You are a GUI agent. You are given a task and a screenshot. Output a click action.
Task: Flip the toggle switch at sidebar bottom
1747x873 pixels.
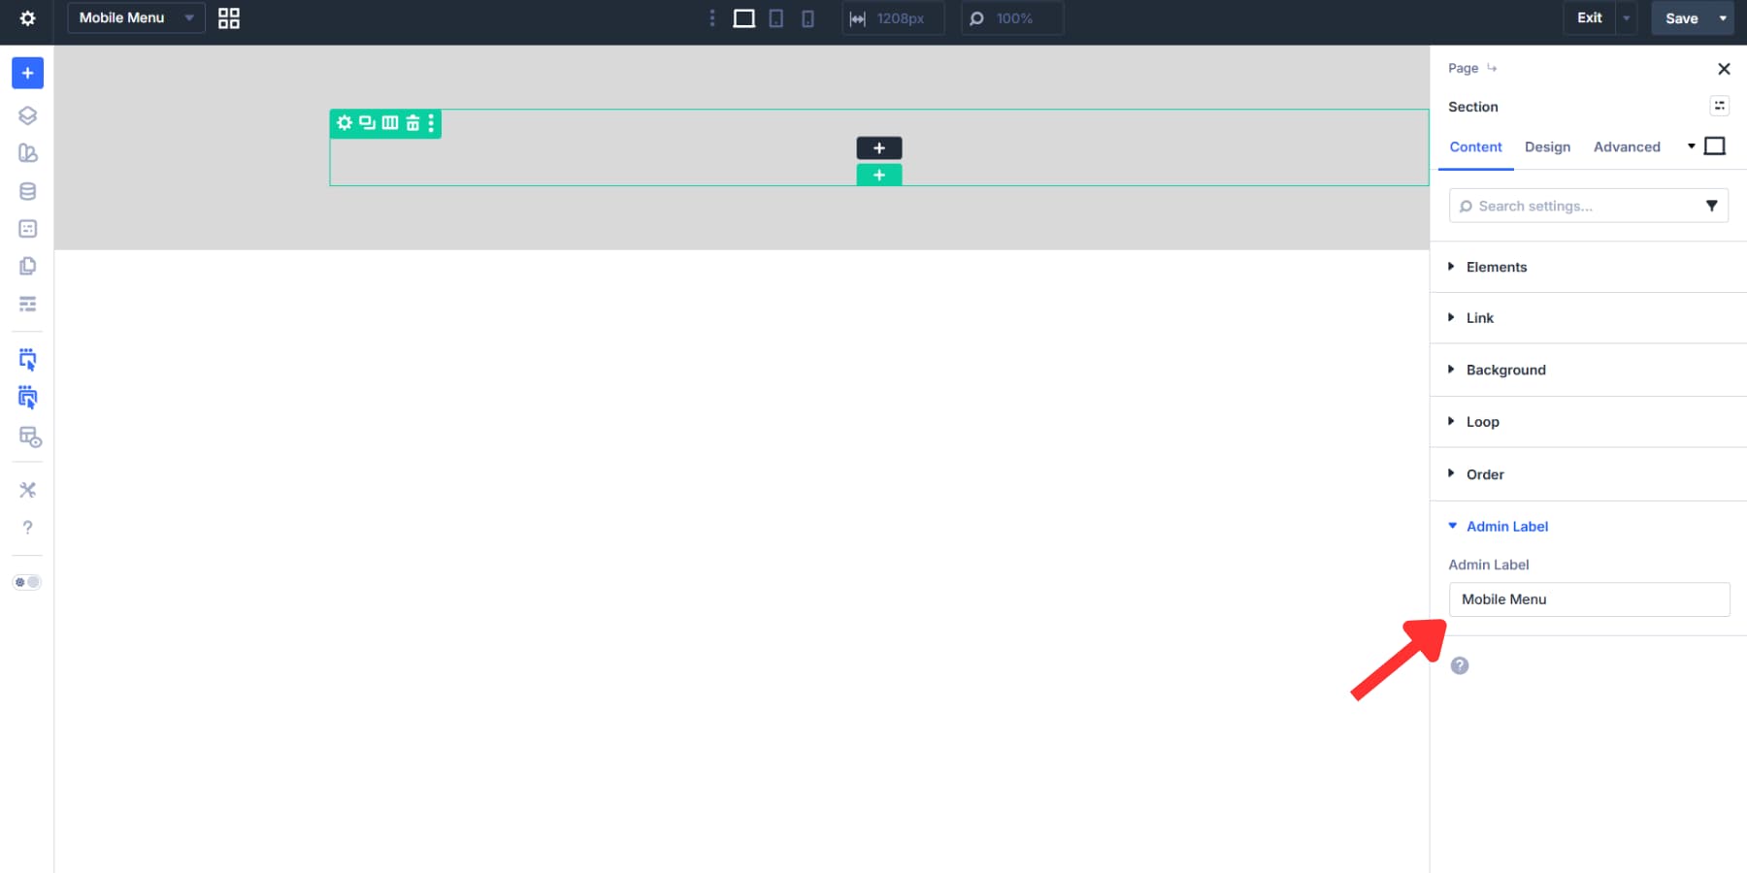[27, 582]
